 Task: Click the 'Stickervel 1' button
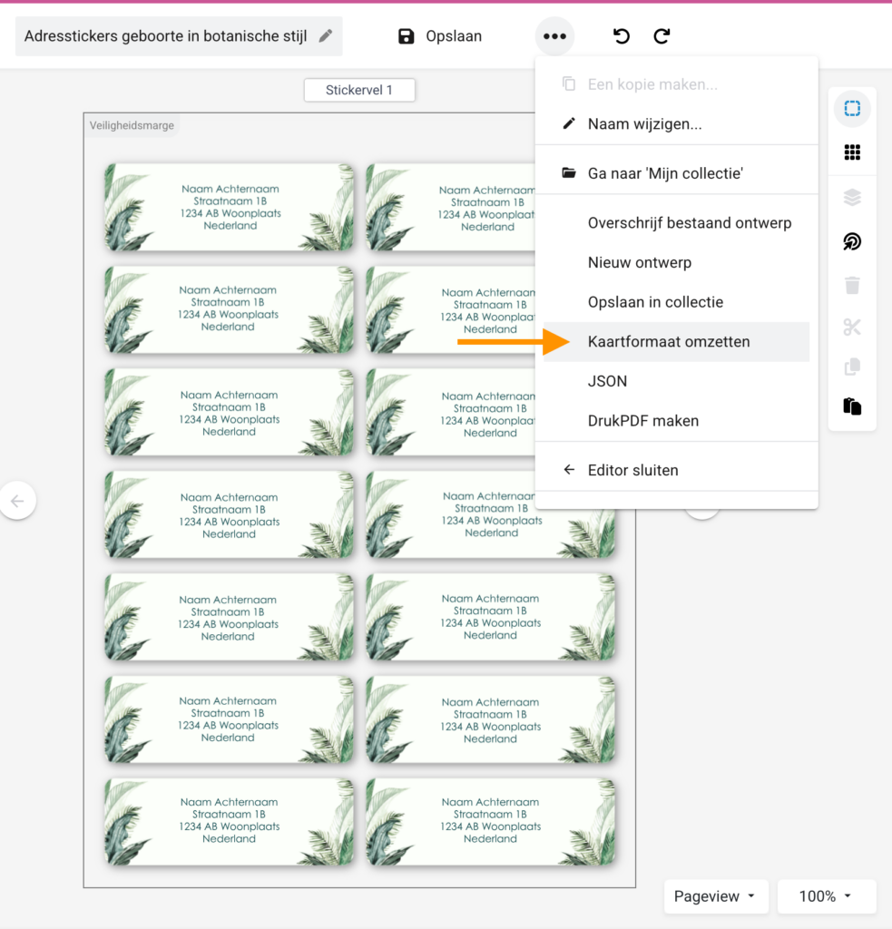coord(359,90)
